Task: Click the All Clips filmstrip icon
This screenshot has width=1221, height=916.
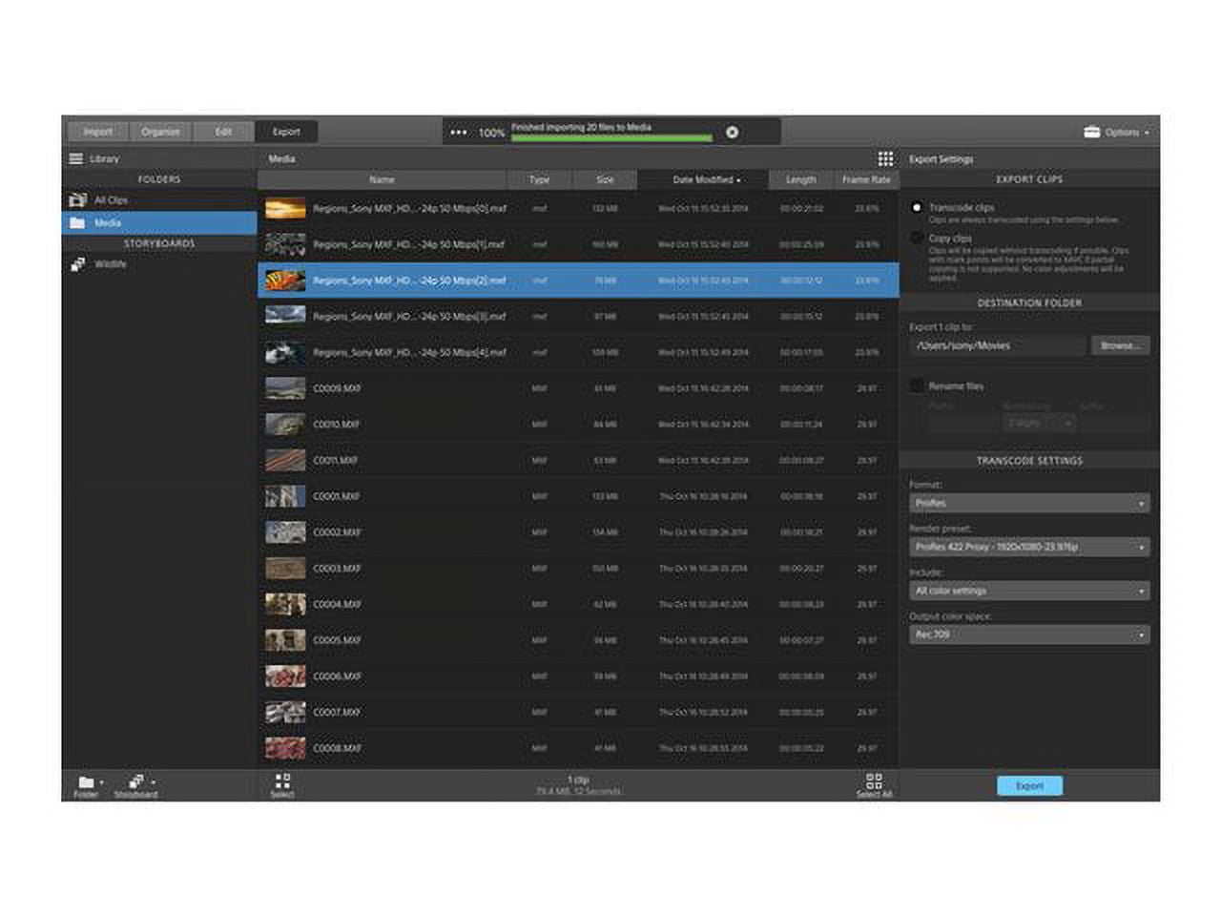Action: (x=77, y=199)
